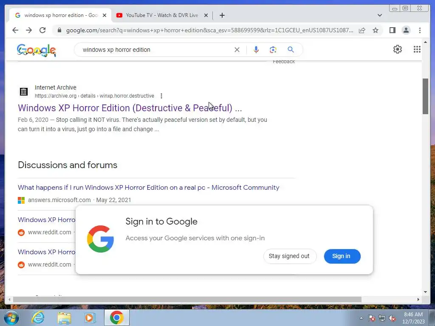
Task: Select the windows xp horror edition tab
Action: pyautogui.click(x=60, y=15)
